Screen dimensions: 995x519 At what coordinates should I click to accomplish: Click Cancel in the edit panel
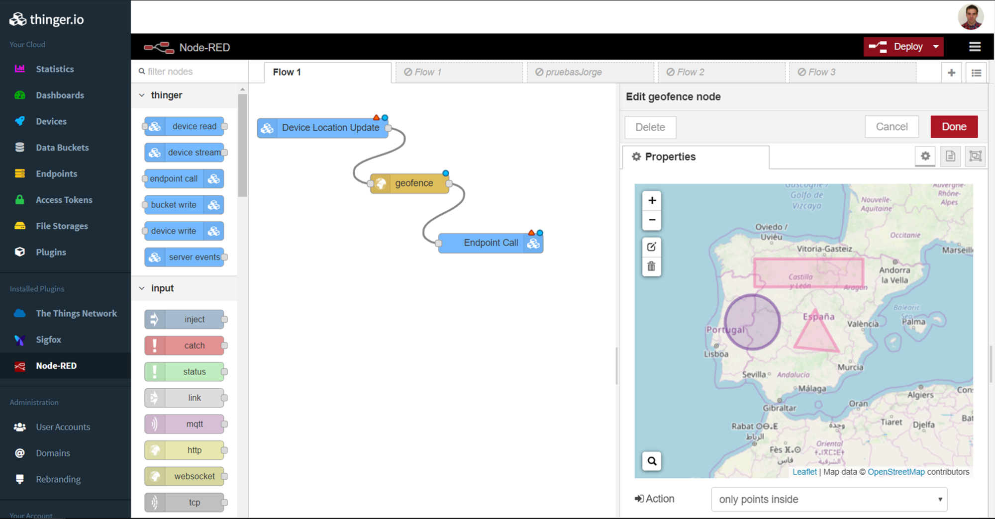click(x=892, y=127)
